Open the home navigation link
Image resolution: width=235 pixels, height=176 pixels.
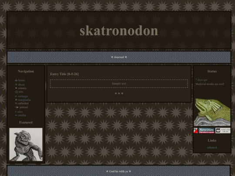click(x=20, y=80)
